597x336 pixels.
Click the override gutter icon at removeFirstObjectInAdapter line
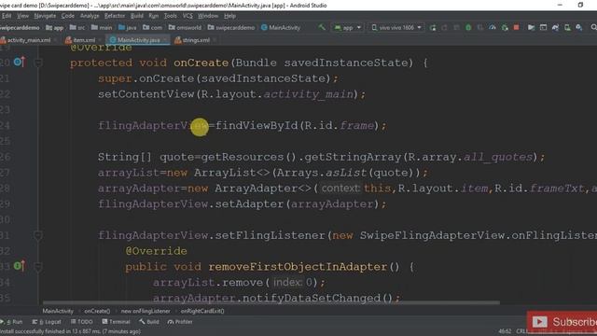click(20, 266)
